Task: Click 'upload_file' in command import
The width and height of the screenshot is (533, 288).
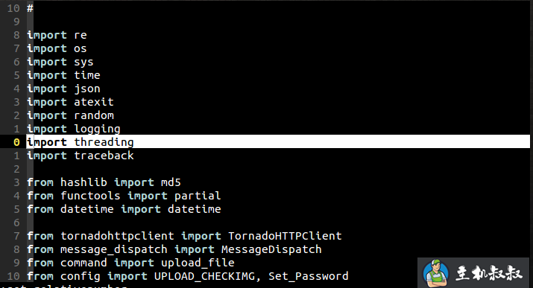Action: (198, 263)
